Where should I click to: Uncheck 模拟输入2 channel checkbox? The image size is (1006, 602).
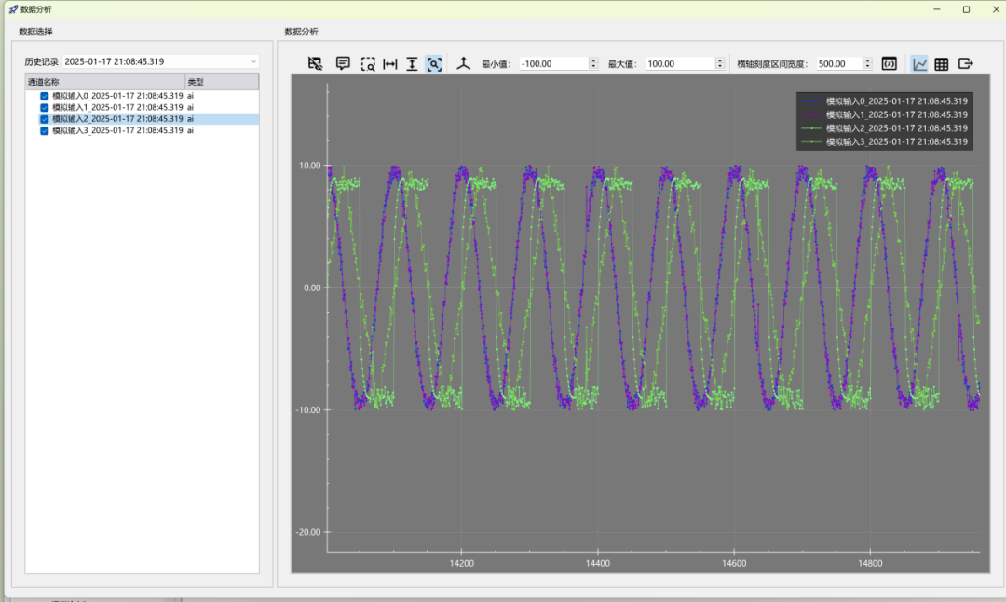point(45,119)
